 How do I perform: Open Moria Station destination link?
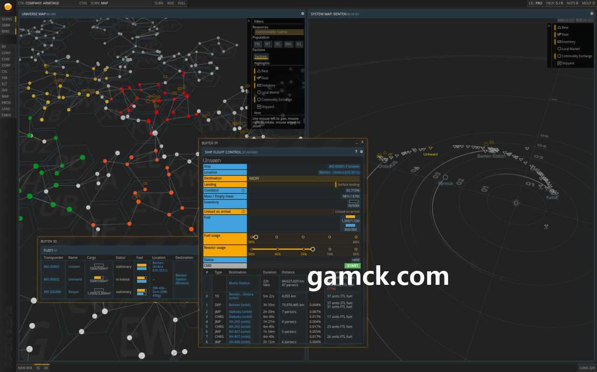tap(239, 283)
